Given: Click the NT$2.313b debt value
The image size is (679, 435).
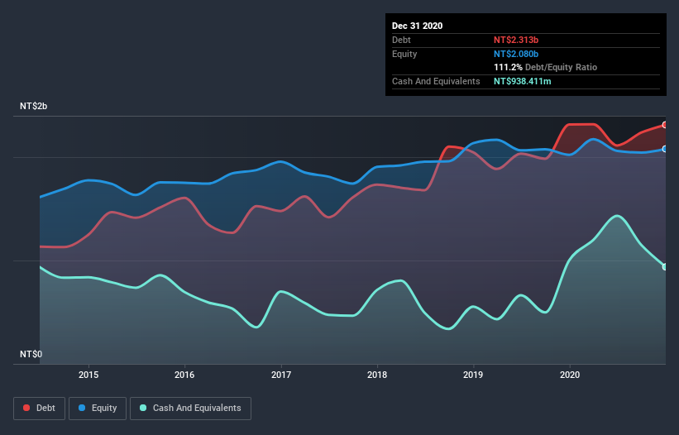Looking at the screenshot, I should (x=516, y=40).
